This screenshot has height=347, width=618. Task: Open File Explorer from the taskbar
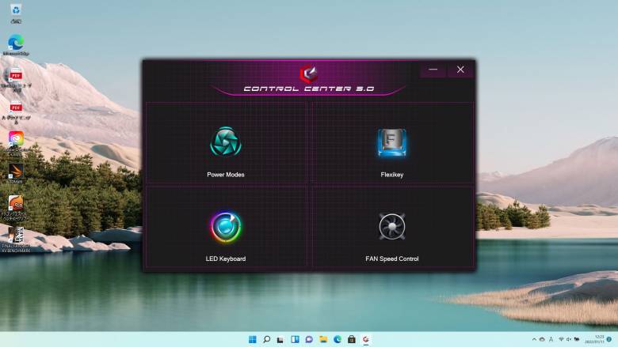coord(323,339)
